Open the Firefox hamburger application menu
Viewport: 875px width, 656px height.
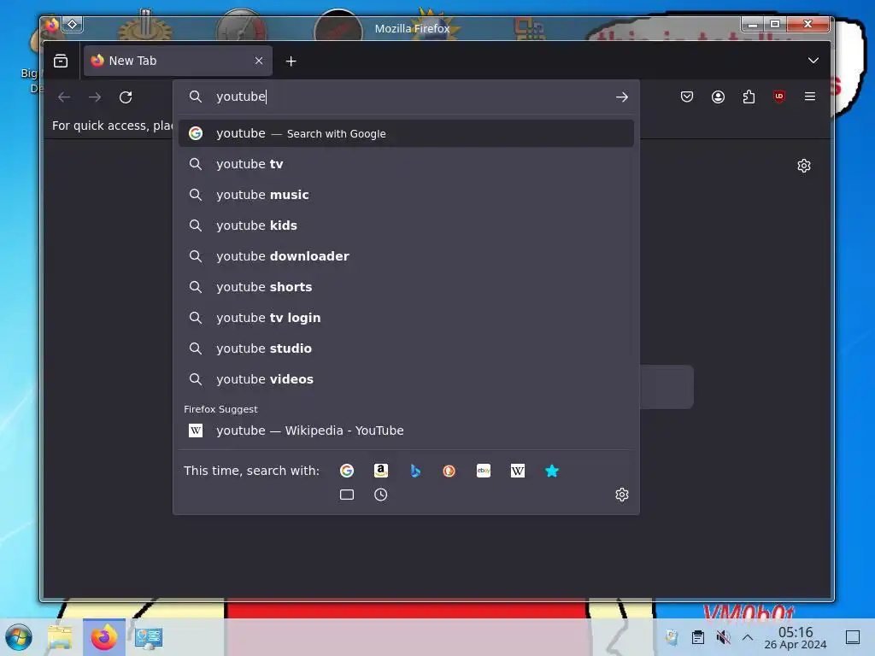click(x=810, y=97)
